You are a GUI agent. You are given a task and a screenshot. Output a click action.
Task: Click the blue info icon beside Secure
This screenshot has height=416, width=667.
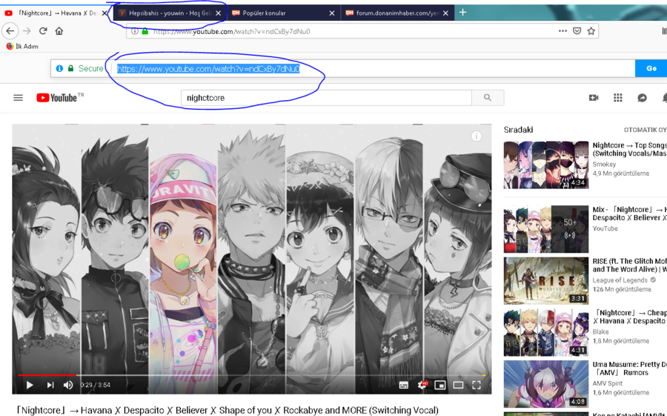point(59,68)
